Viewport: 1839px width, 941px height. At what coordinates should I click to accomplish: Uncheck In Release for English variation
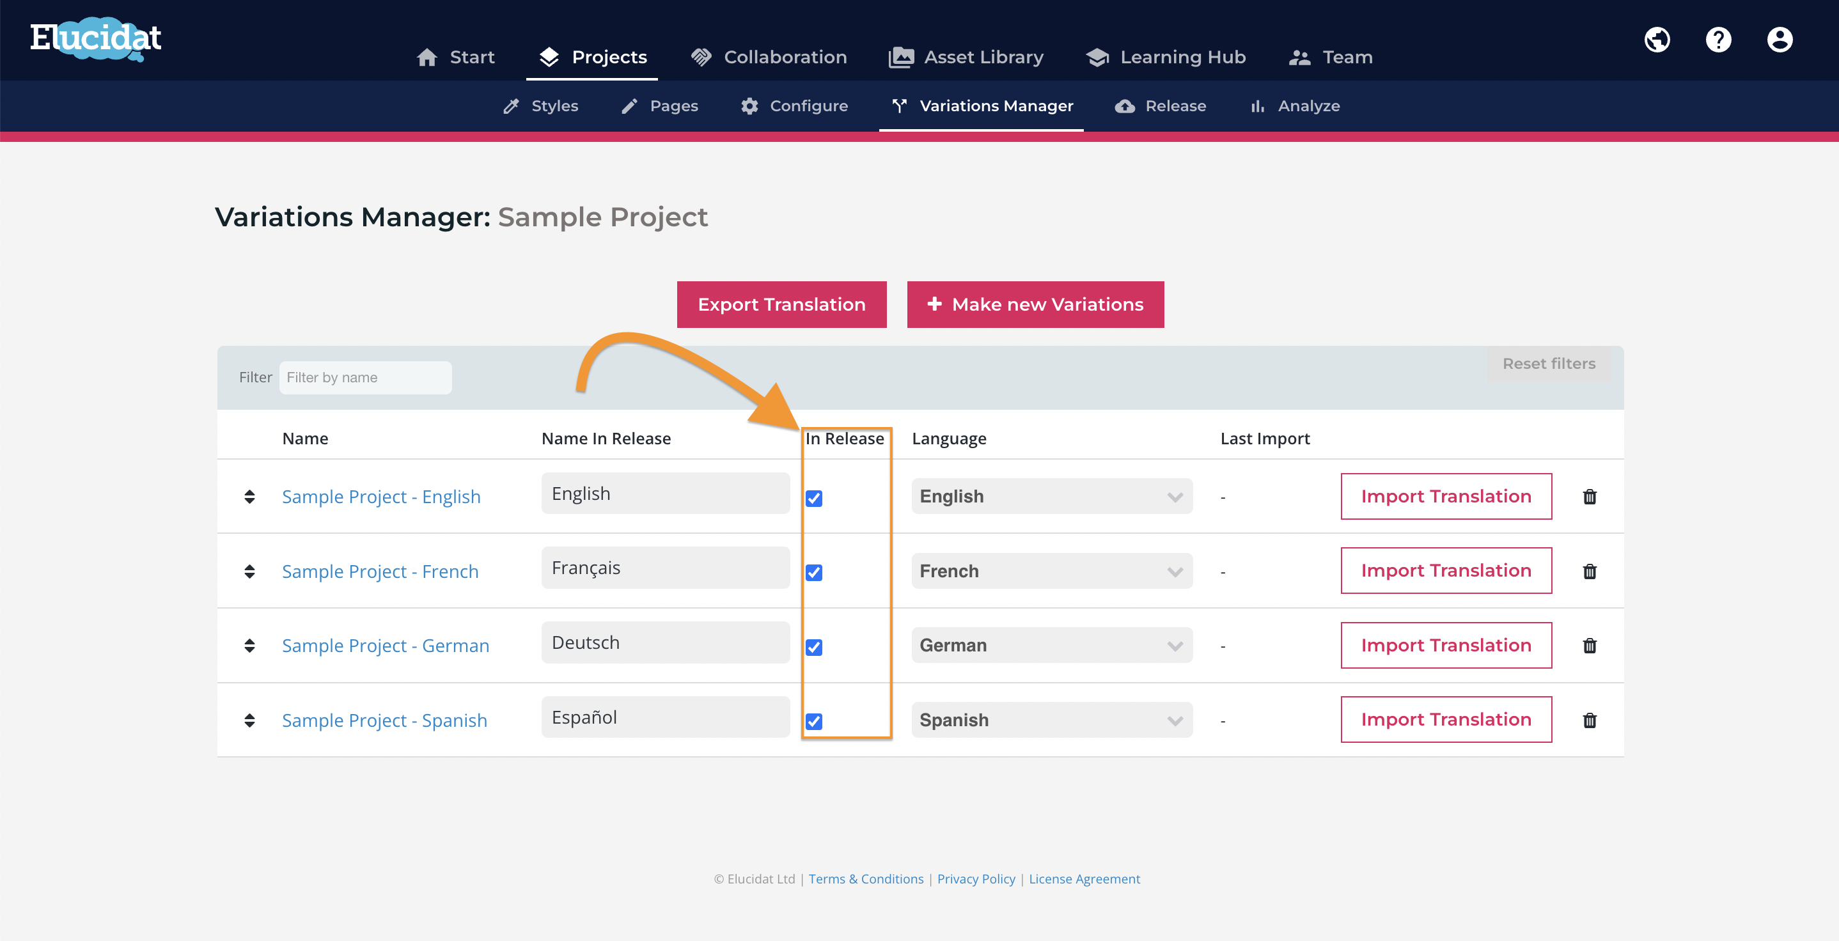[814, 499]
